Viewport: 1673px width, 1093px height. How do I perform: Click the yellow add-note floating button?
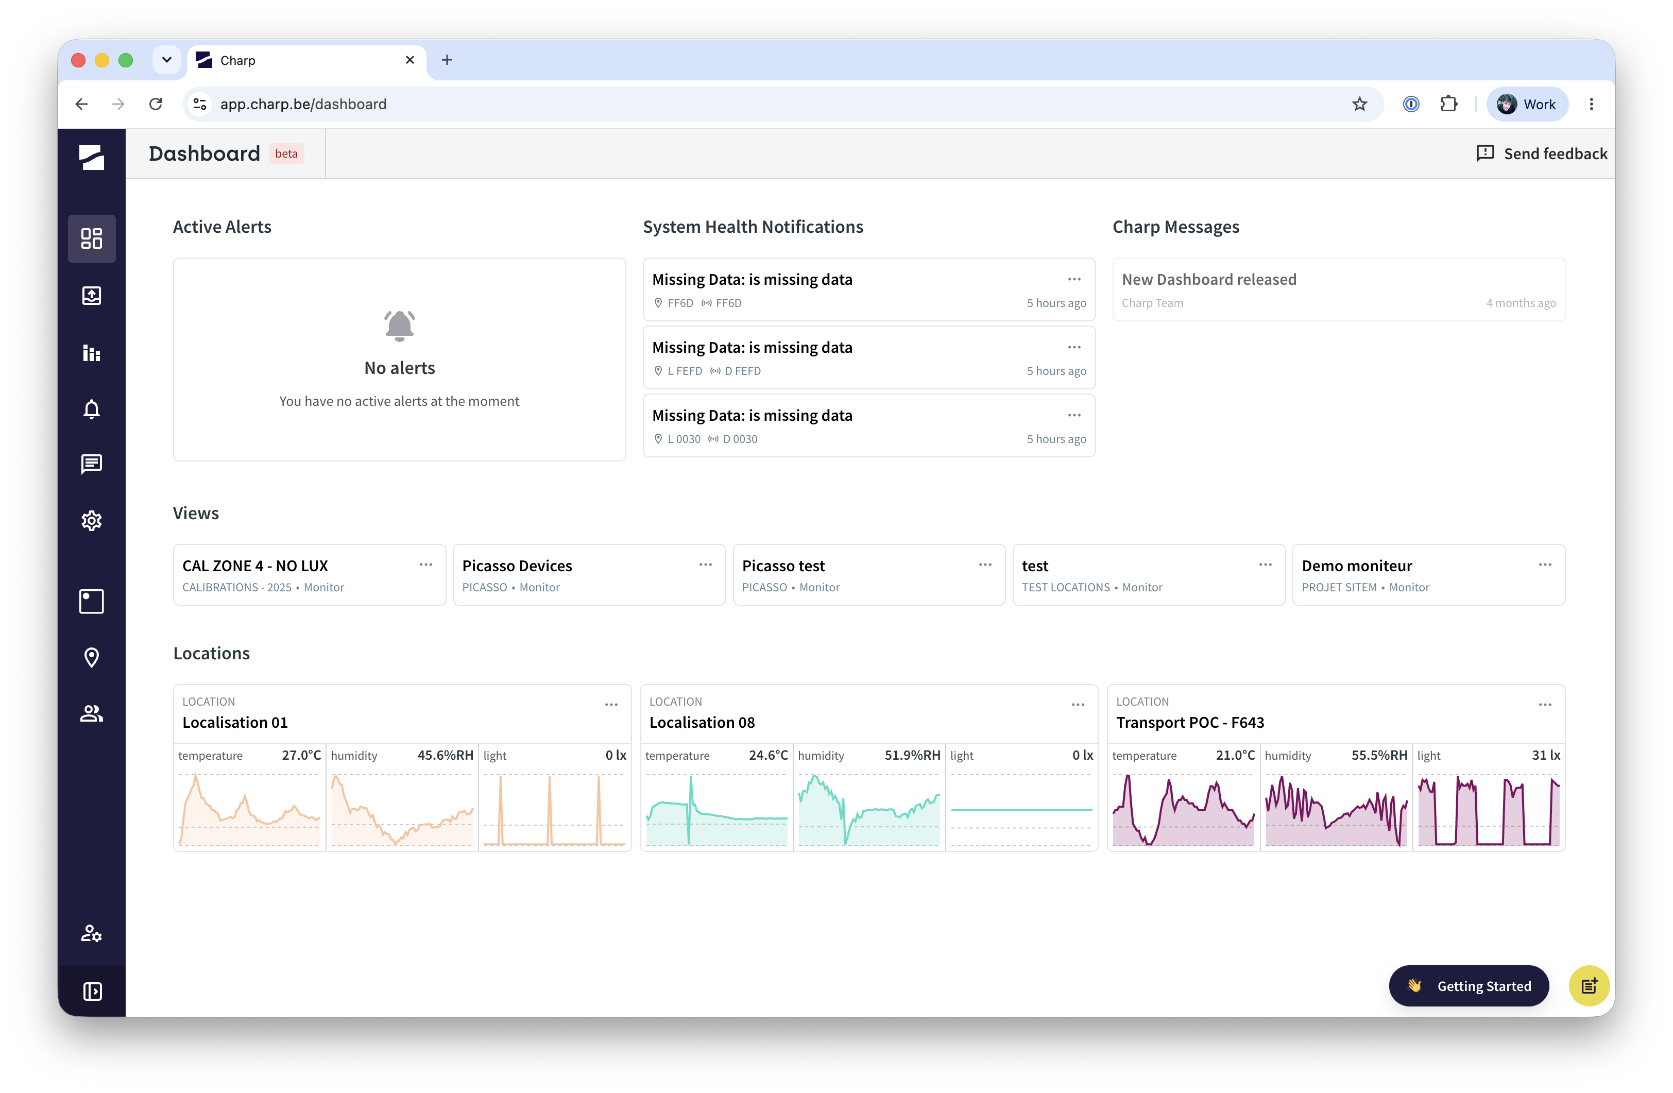pos(1589,985)
